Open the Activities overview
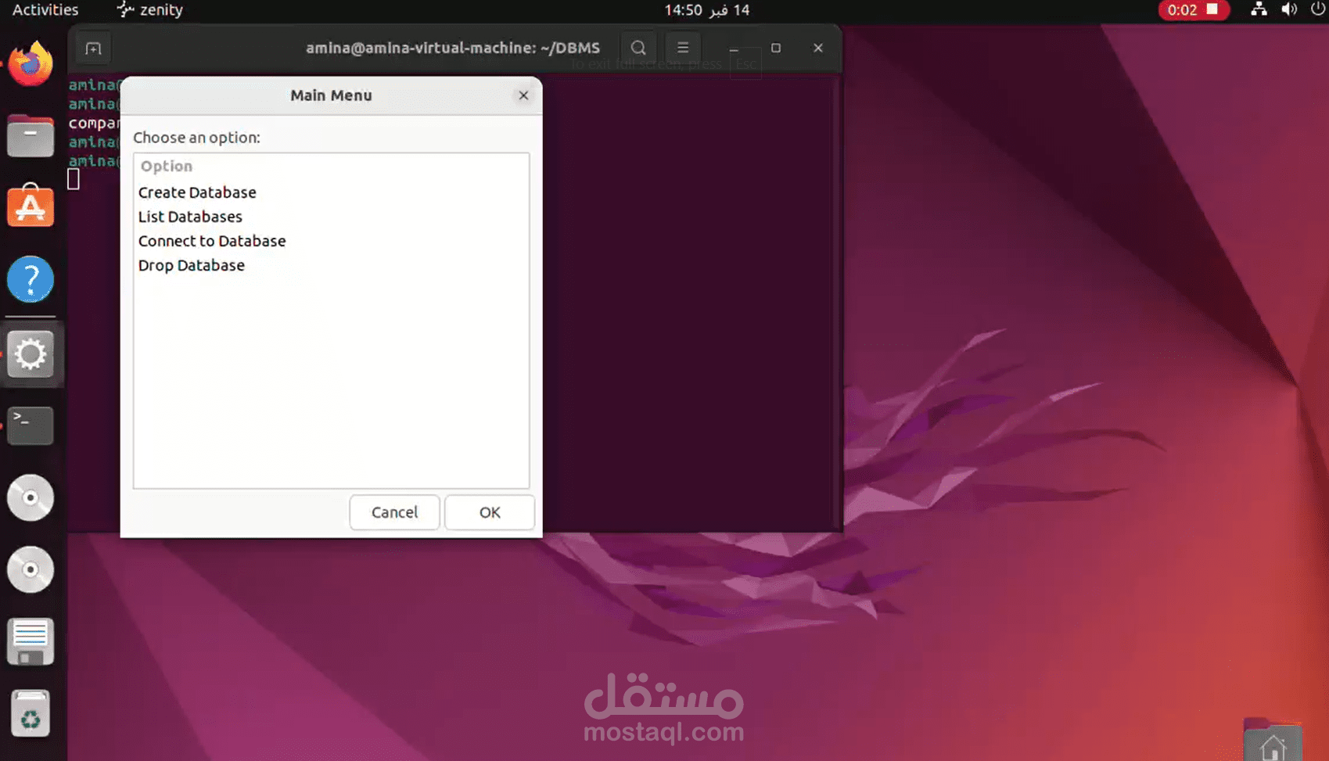The width and height of the screenshot is (1329, 761). [x=44, y=10]
